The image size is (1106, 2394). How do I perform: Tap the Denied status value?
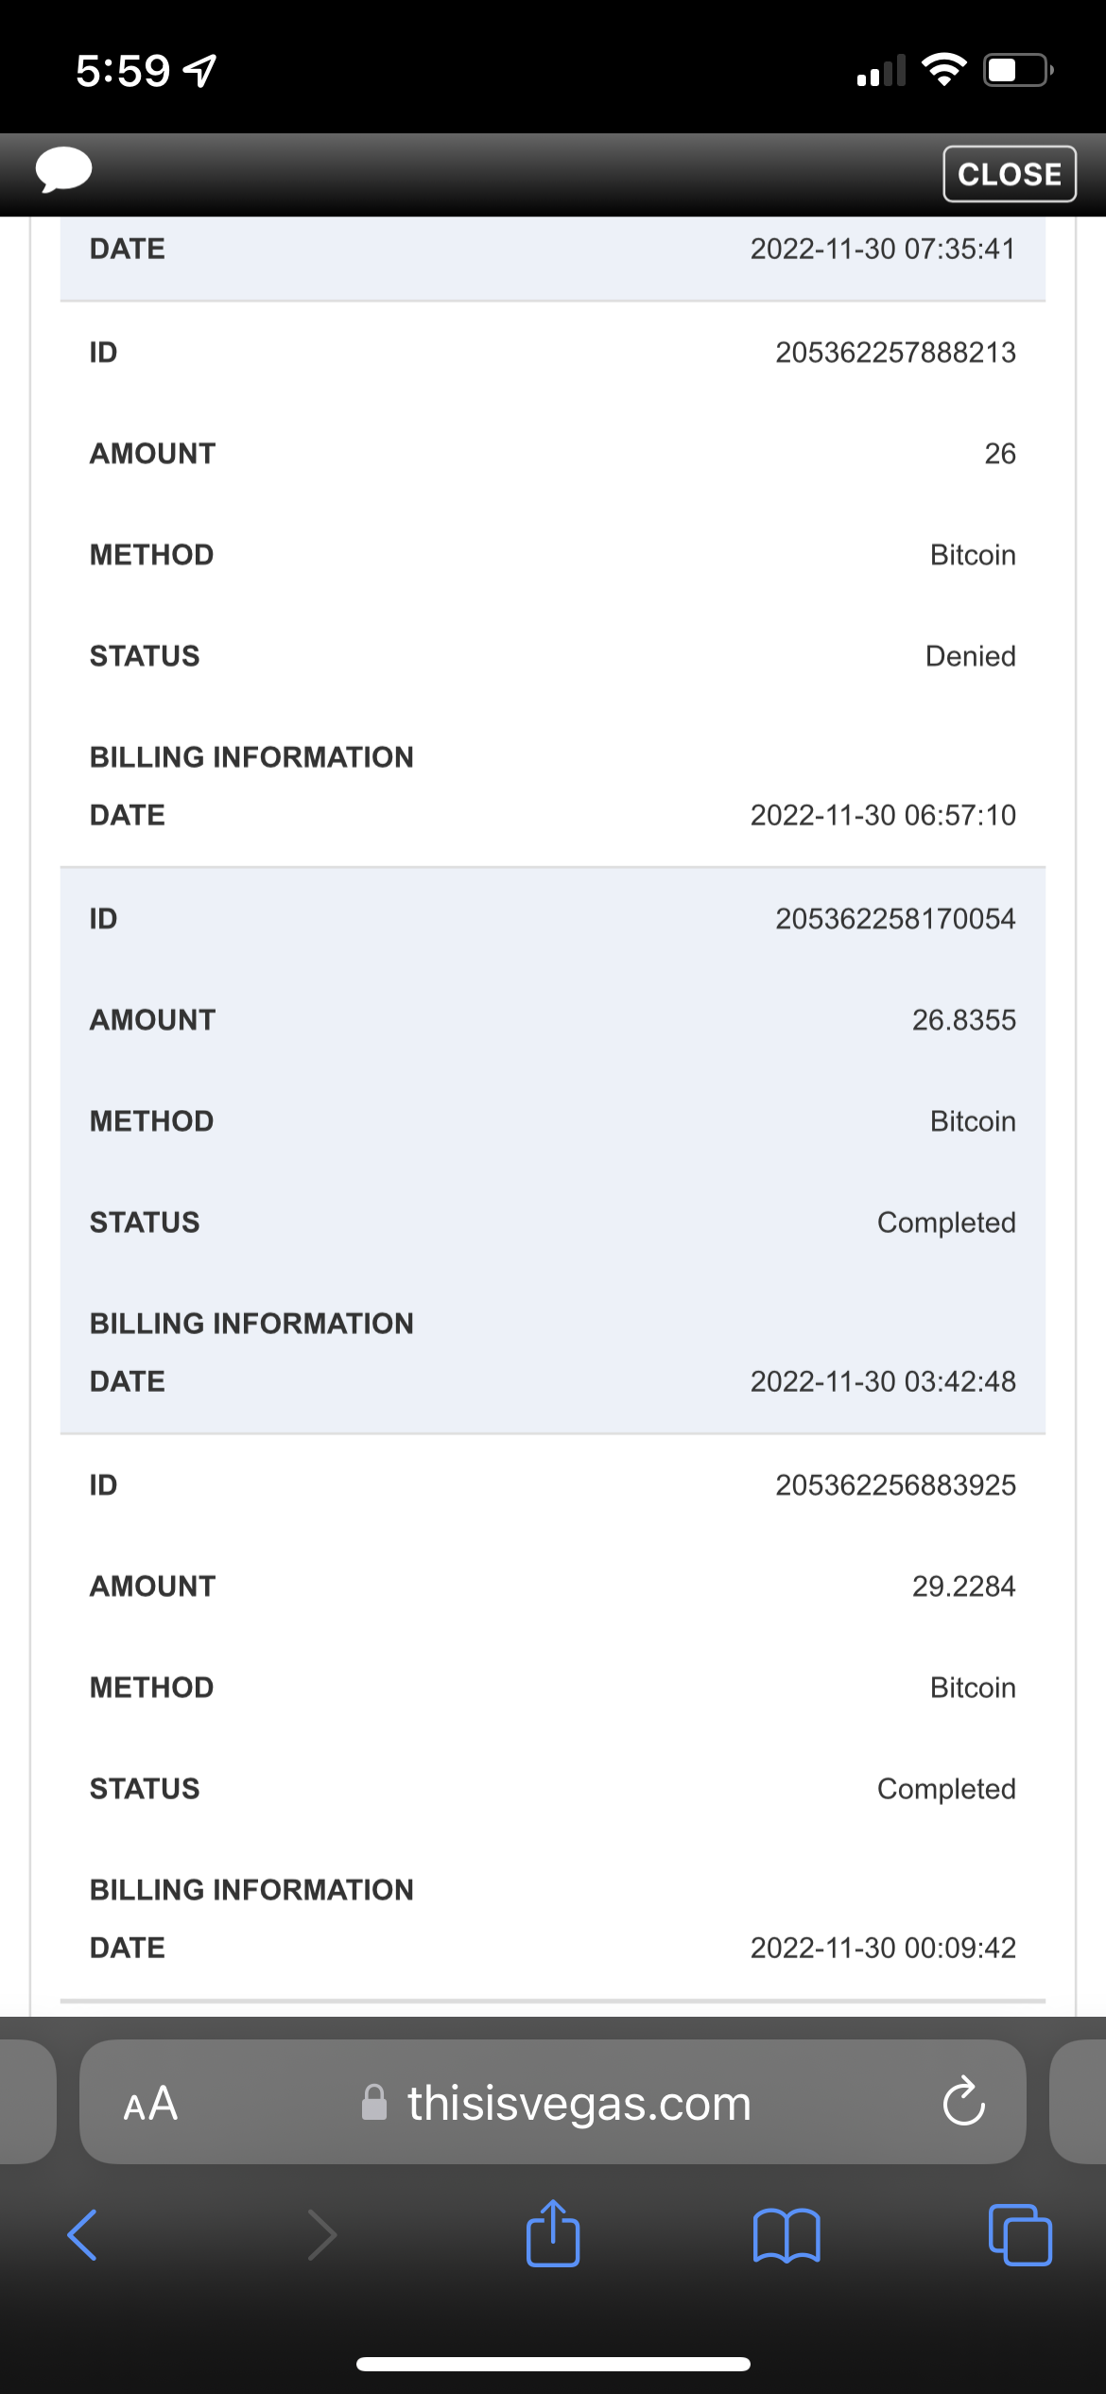coord(970,656)
